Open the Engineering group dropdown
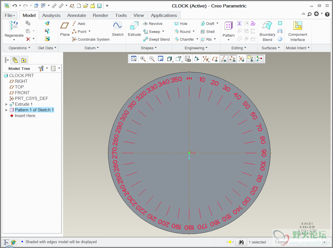 (196, 48)
